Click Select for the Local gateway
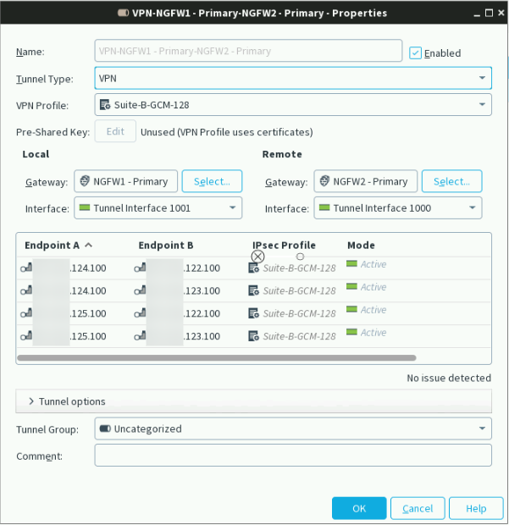 212,181
